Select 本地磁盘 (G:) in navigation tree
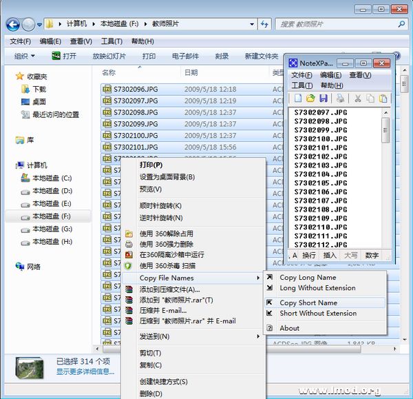Viewport: 413px width, 399px height. 47,229
